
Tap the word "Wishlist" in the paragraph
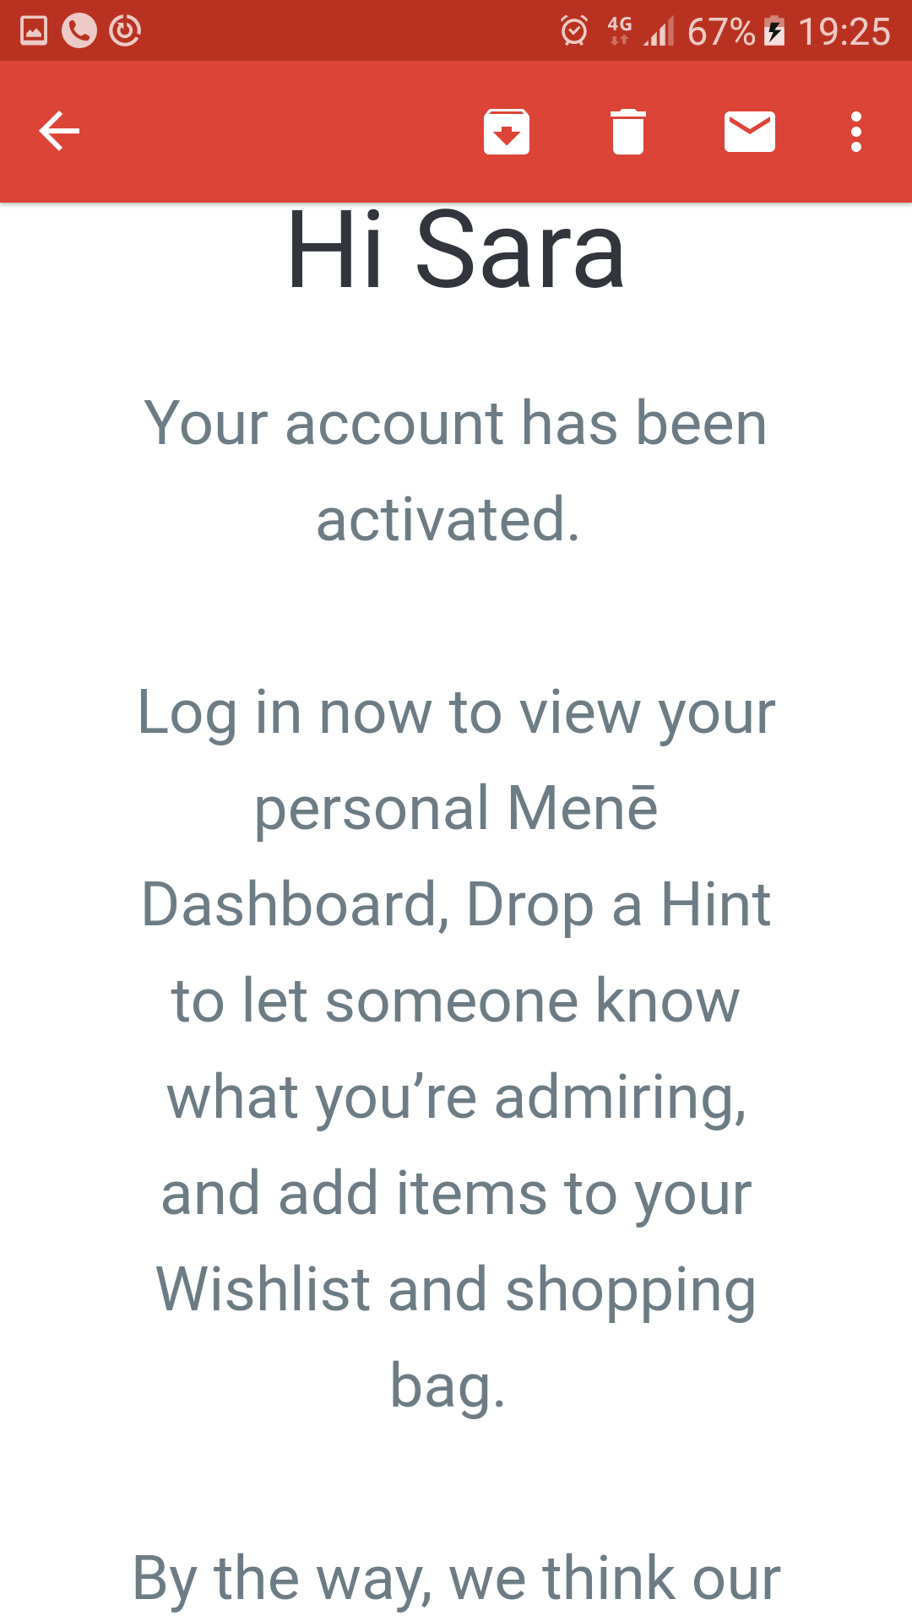pos(263,1290)
